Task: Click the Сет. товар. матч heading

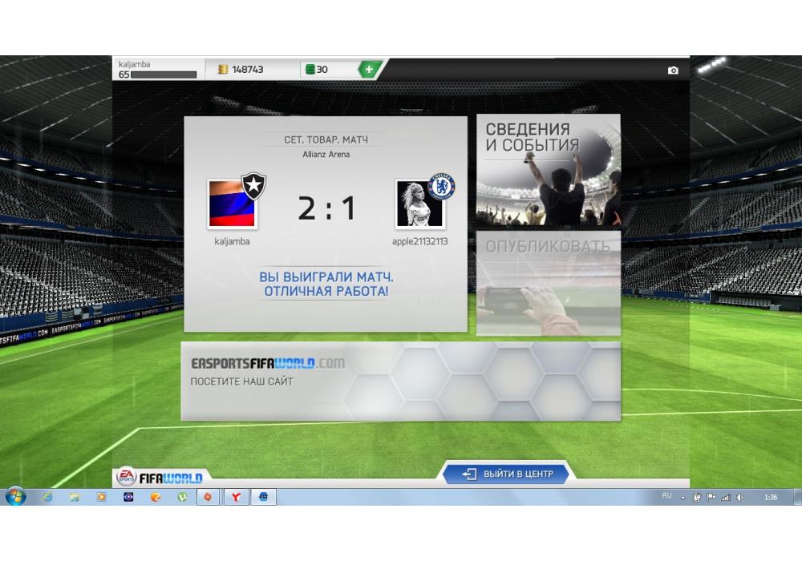Action: point(326,139)
